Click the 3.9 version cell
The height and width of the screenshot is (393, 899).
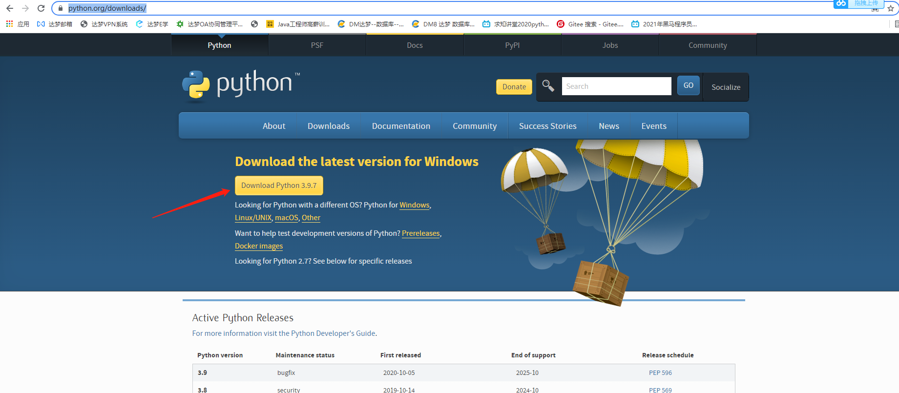point(202,373)
